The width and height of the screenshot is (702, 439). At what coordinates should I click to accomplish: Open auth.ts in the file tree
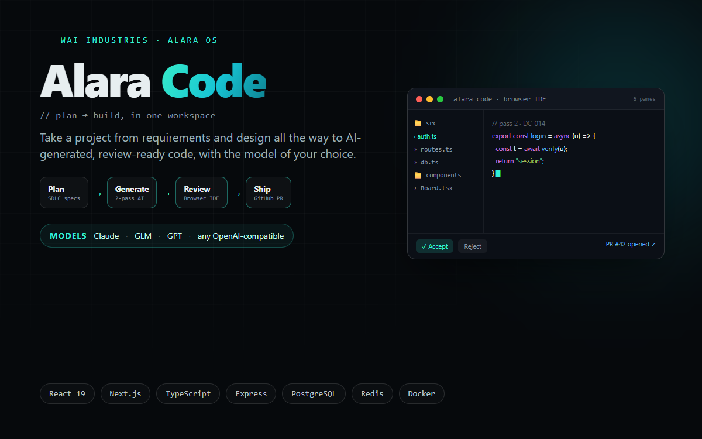[x=427, y=136]
